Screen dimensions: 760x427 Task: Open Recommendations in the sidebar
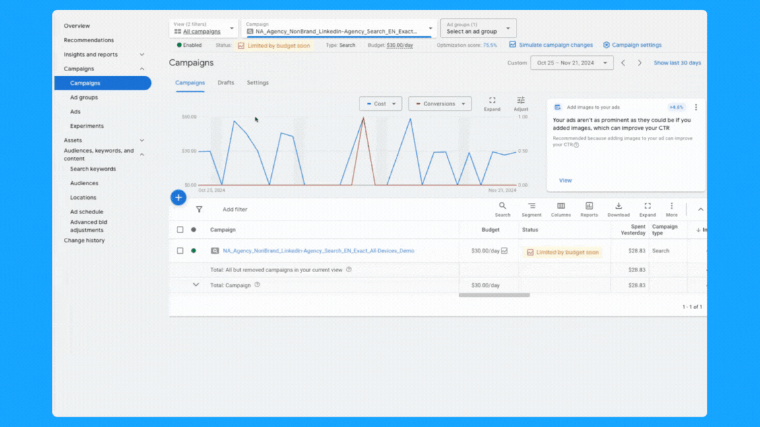[x=88, y=40]
